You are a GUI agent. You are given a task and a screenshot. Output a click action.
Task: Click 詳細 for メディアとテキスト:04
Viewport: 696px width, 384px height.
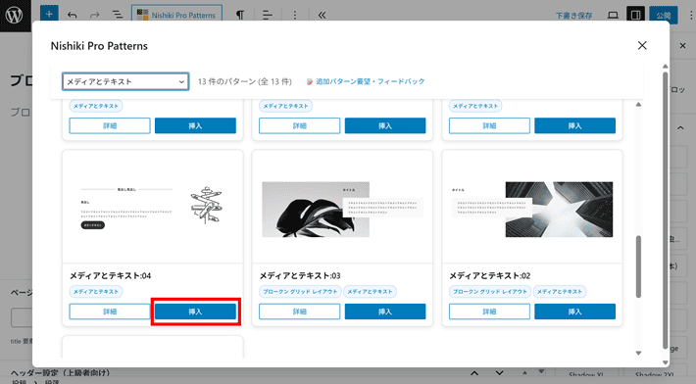point(110,312)
